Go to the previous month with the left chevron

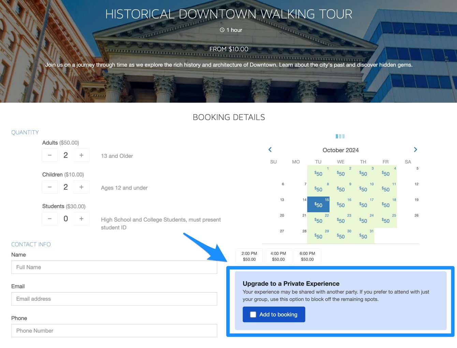[x=270, y=149]
